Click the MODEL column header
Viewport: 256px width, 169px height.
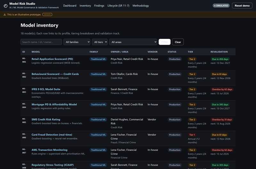pos(36,52)
